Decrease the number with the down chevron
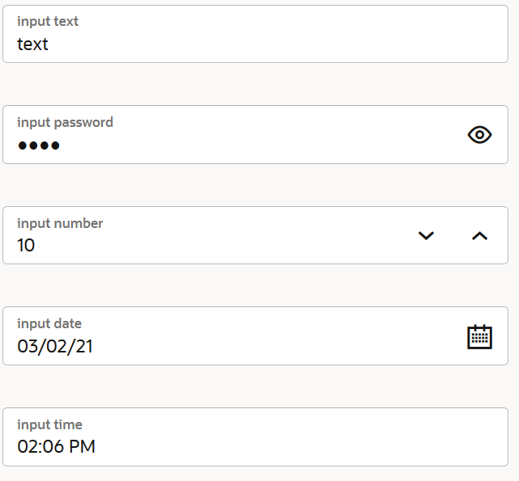Viewport: 519px width, 481px height. point(426,235)
